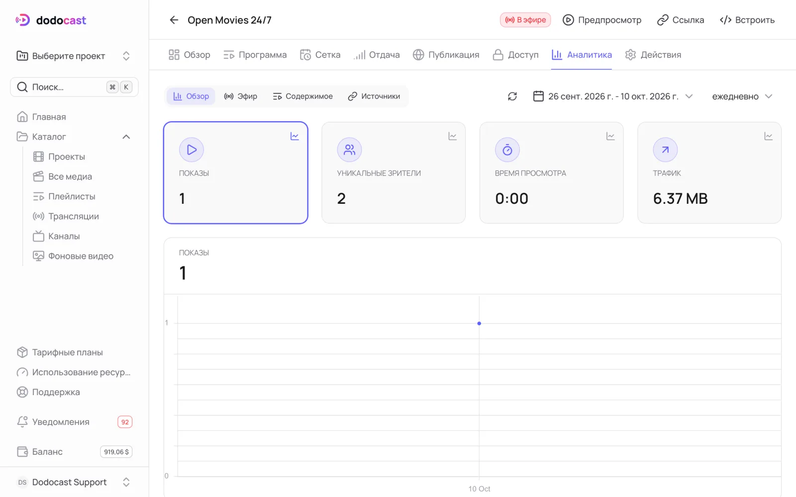Click the arrow icon in ТРАФИК card
796x497 pixels.
(x=665, y=150)
